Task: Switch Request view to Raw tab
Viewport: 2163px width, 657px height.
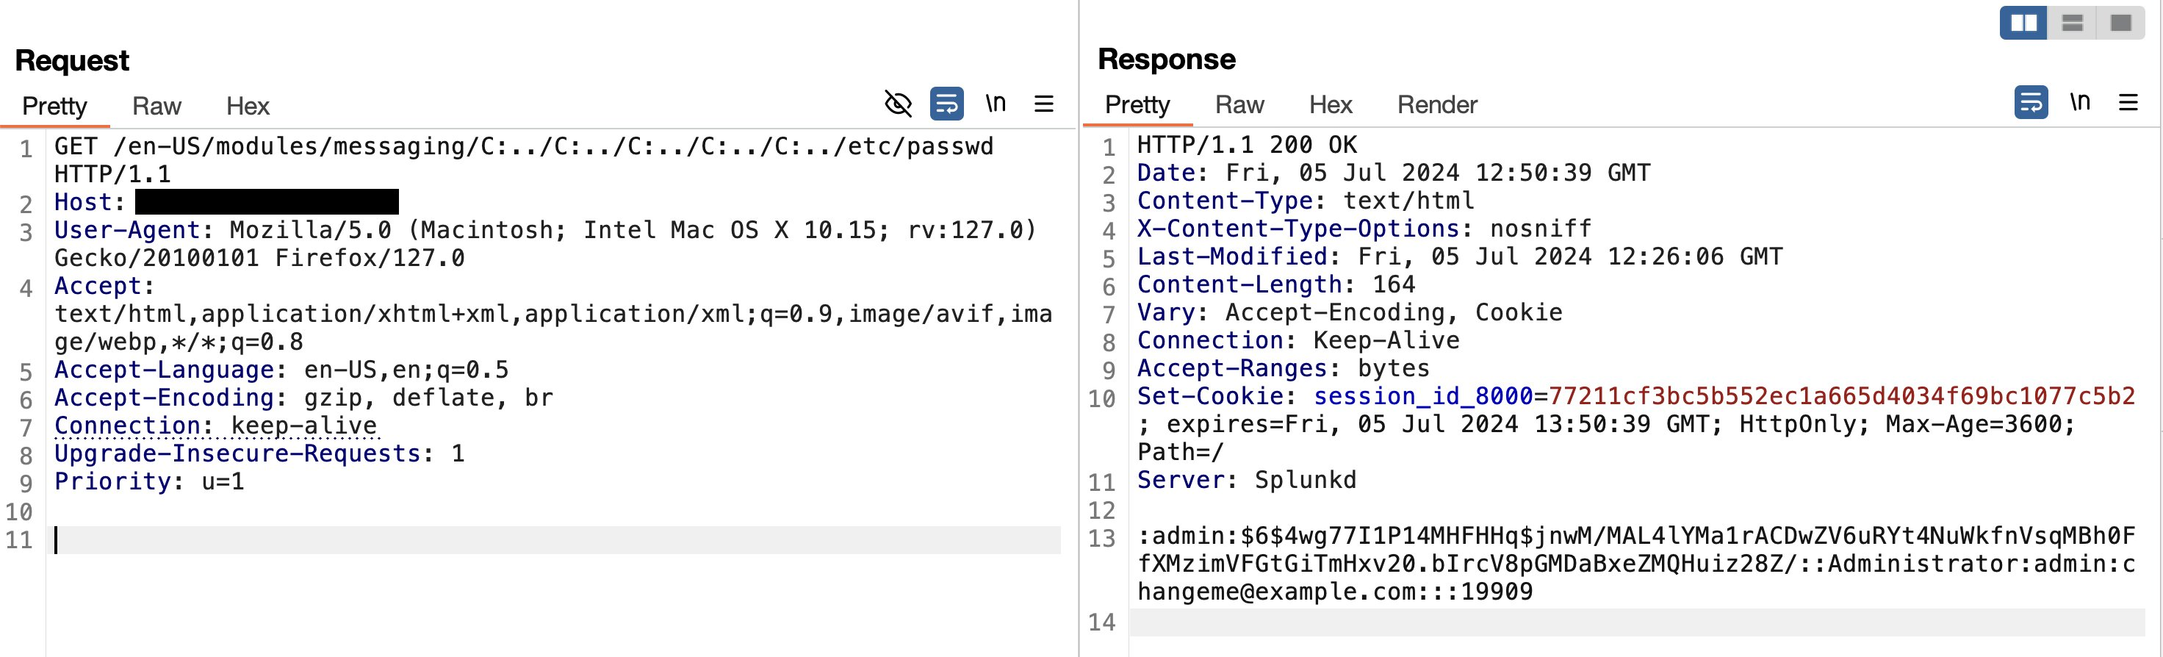Action: tap(156, 106)
